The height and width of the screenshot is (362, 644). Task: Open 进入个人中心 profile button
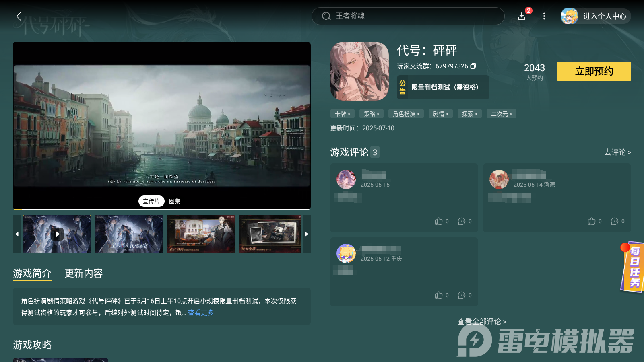[596, 16]
